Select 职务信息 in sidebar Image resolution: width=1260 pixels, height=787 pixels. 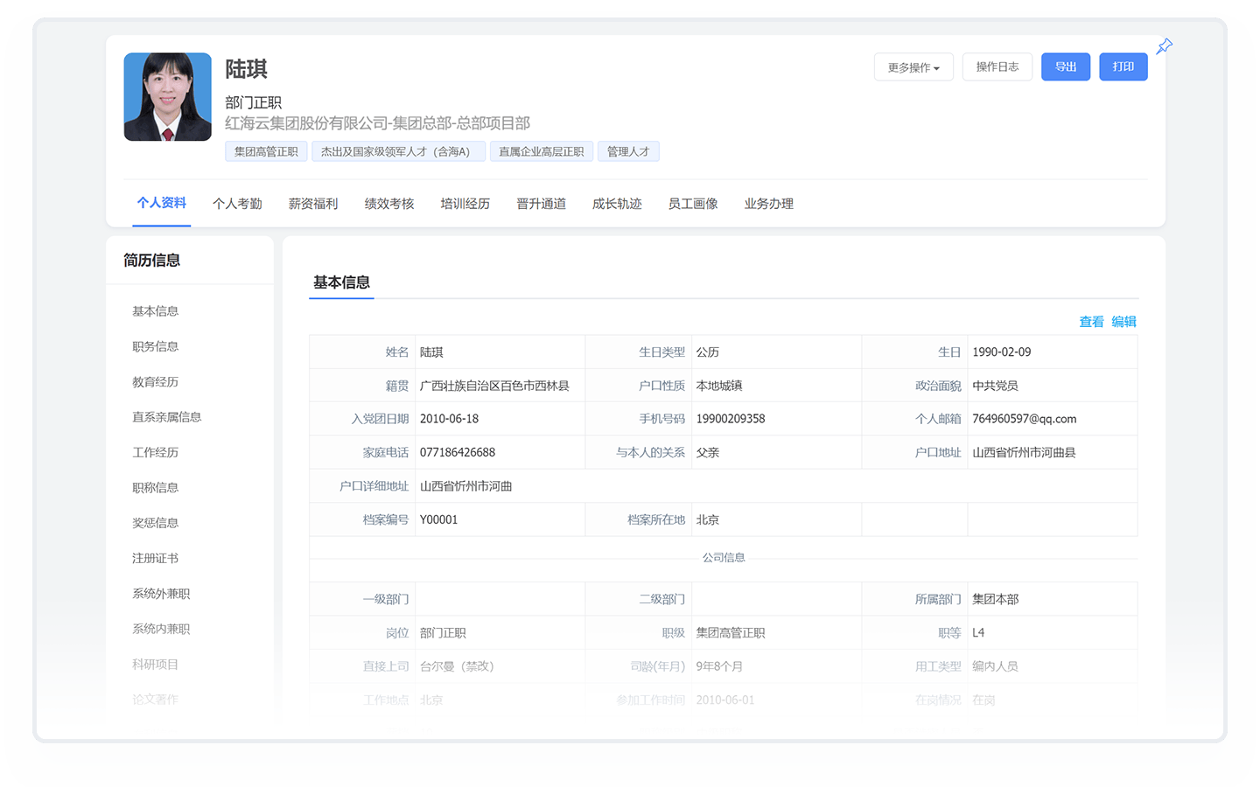click(156, 346)
